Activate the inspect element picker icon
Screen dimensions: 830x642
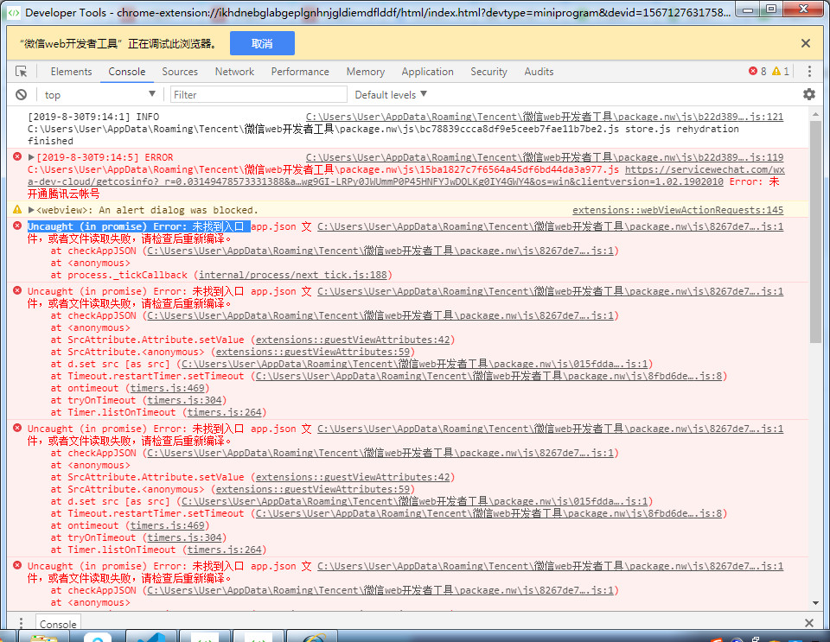(21, 72)
